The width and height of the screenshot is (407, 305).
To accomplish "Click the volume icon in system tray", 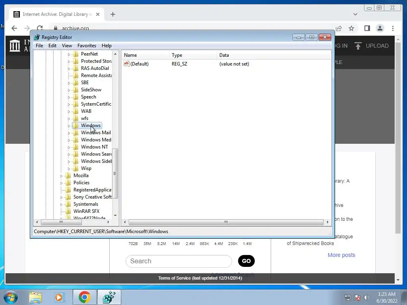I will [367, 297].
